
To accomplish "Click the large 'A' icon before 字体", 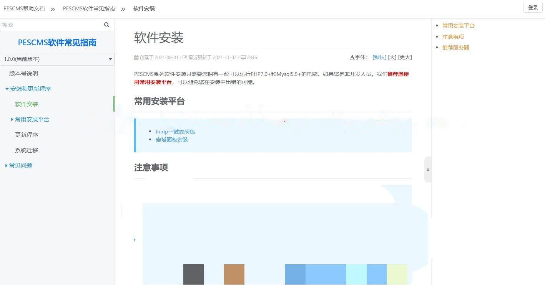I will click(352, 57).
